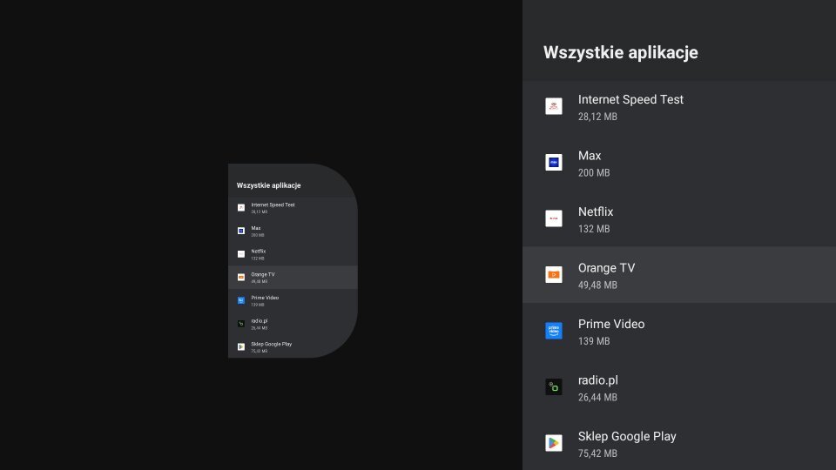
Task: Click the 139 MB size under Prime Video
Action: point(594,341)
